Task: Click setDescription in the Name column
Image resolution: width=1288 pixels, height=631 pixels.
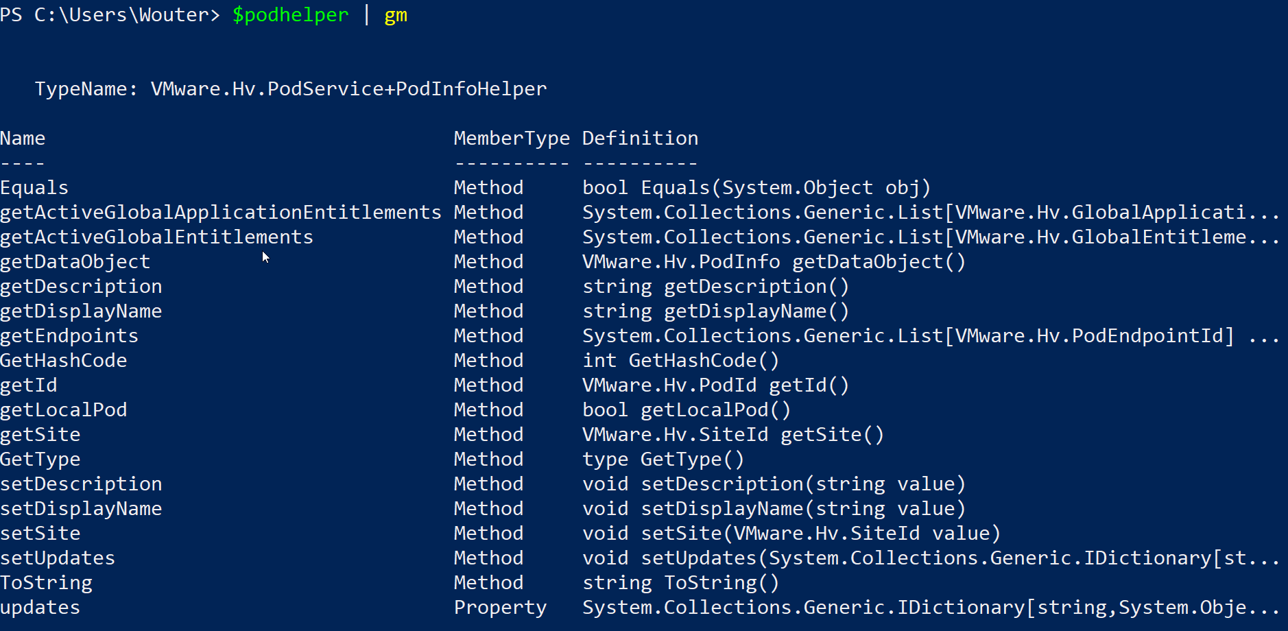Action: tap(81, 484)
